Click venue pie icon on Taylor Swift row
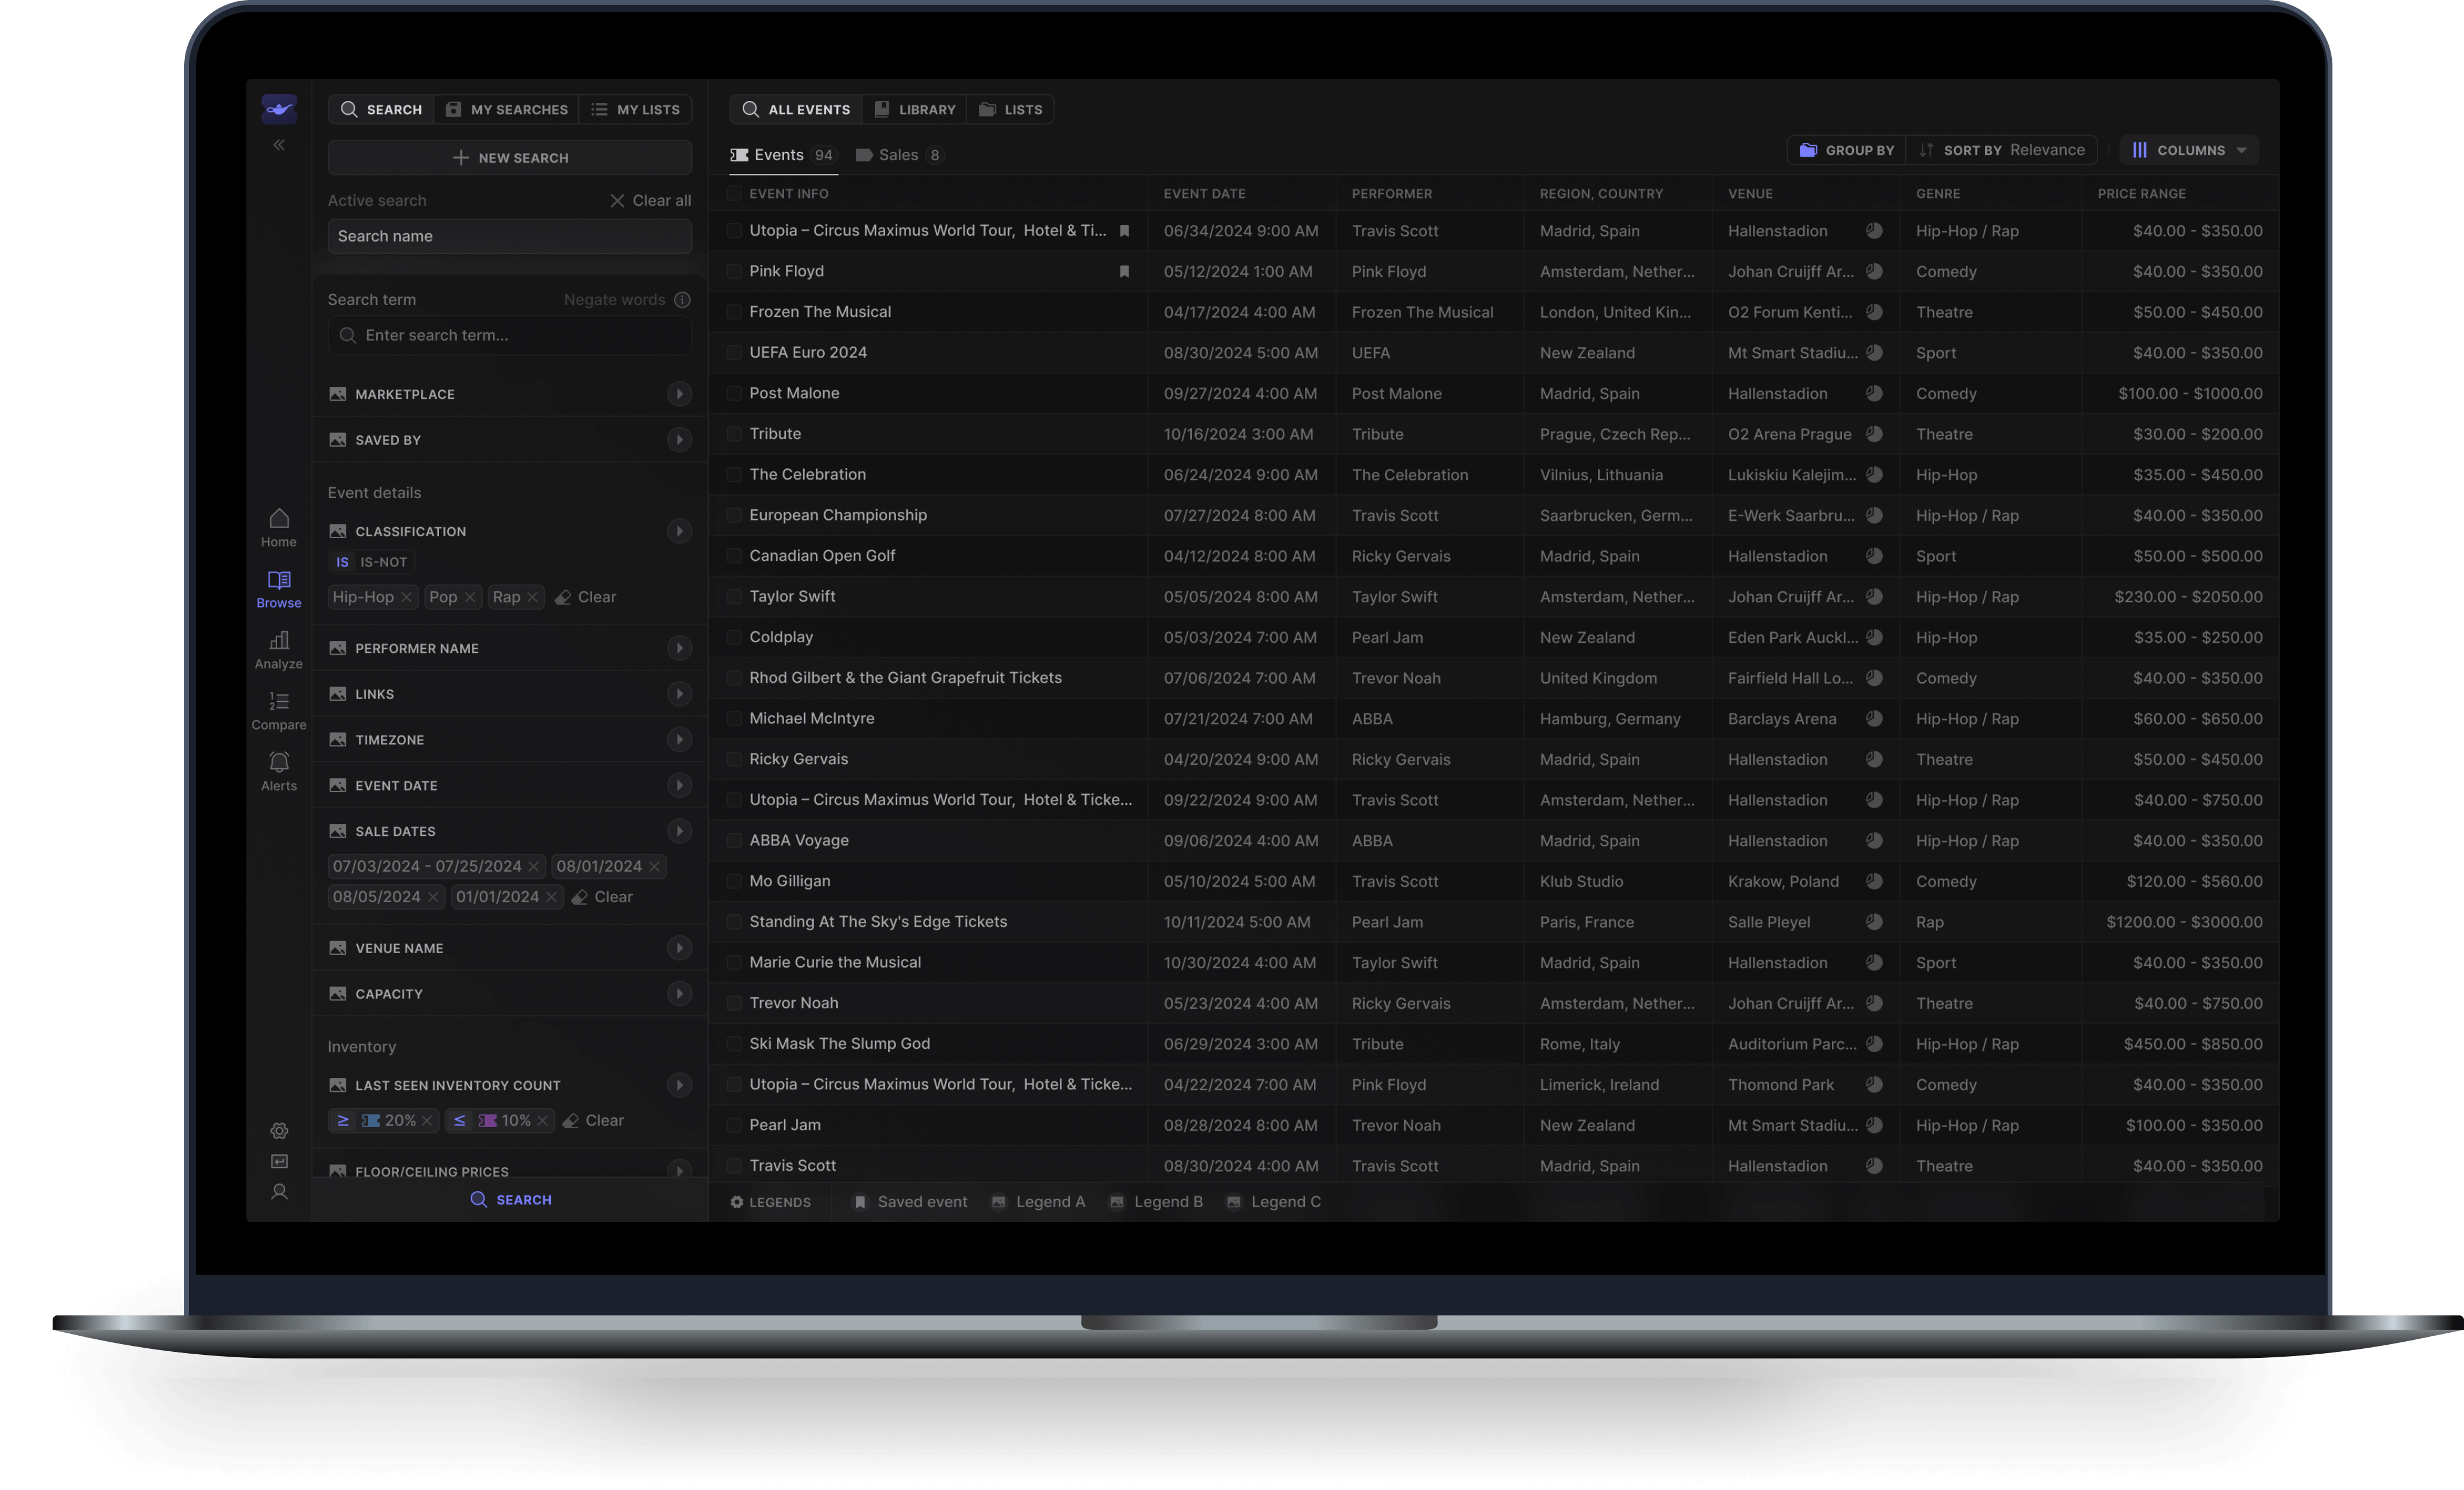 [1874, 597]
